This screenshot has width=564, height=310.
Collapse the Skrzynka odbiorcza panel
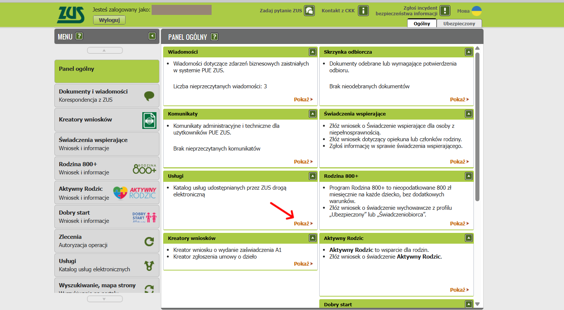(469, 52)
